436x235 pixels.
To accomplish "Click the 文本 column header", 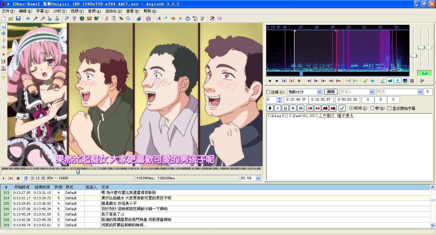I will [265, 187].
